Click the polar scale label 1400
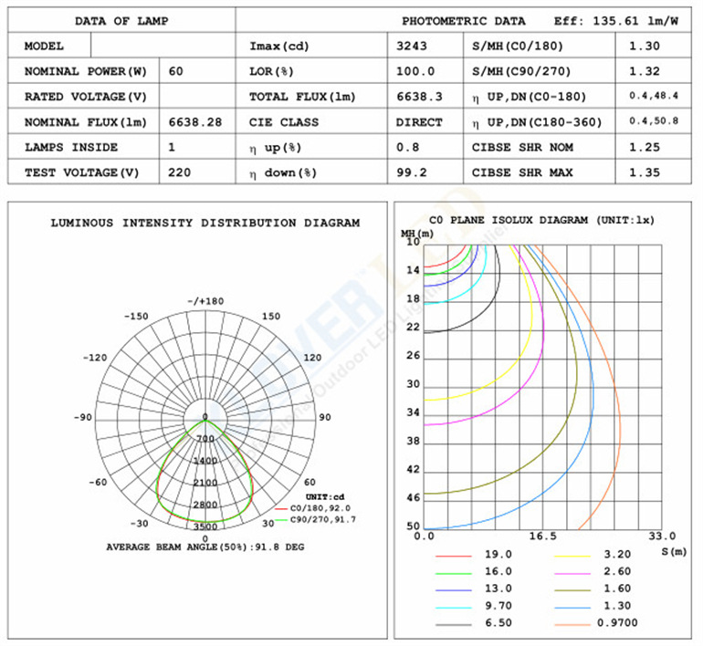 pyautogui.click(x=205, y=461)
